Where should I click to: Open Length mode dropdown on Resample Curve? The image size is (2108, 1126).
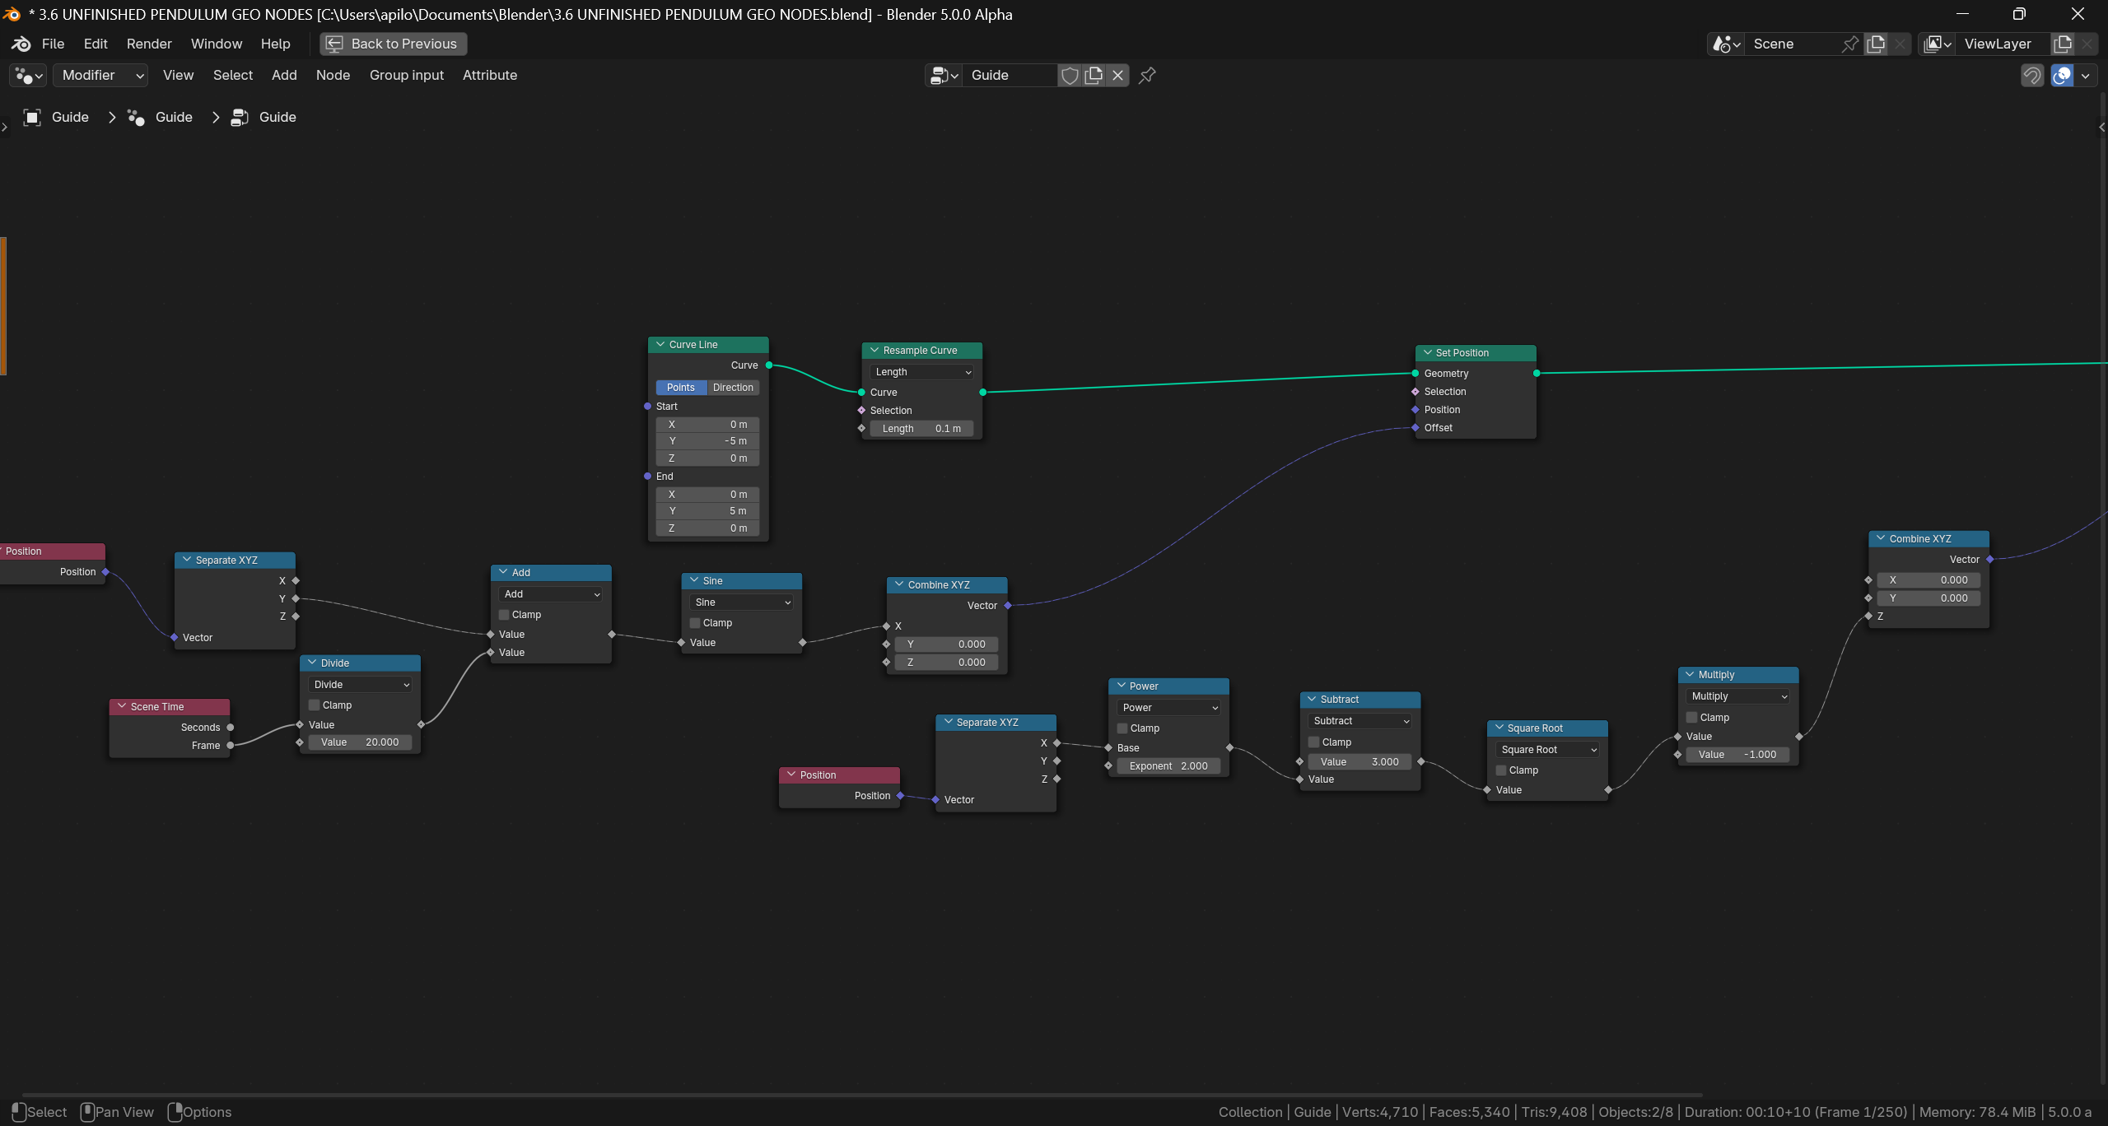(x=922, y=372)
